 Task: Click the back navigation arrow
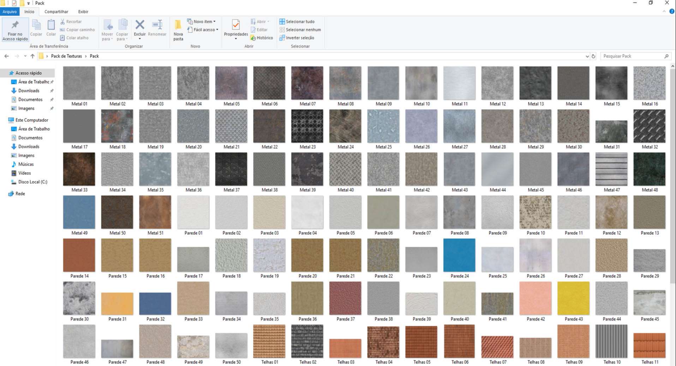(x=6, y=56)
